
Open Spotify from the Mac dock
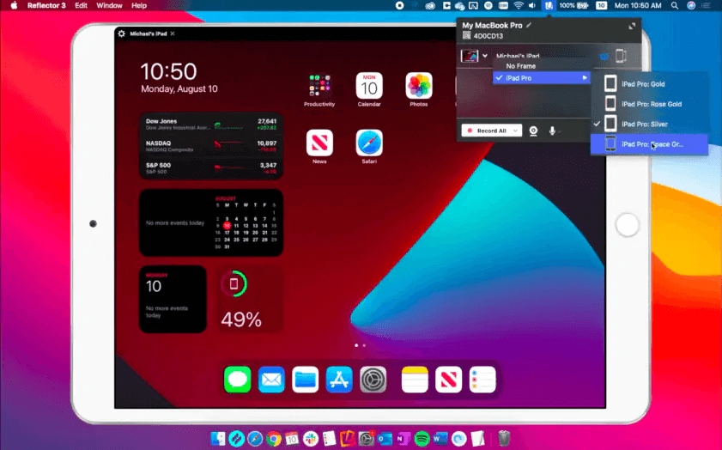[422, 439]
